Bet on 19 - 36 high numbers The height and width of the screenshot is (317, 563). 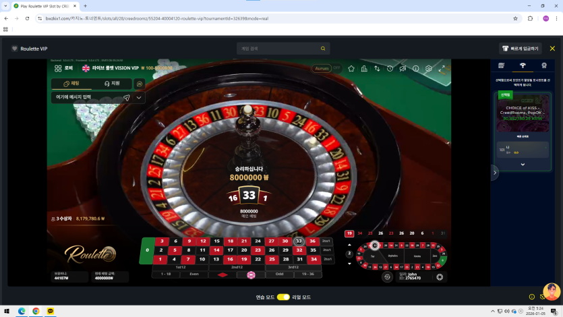pyautogui.click(x=307, y=275)
